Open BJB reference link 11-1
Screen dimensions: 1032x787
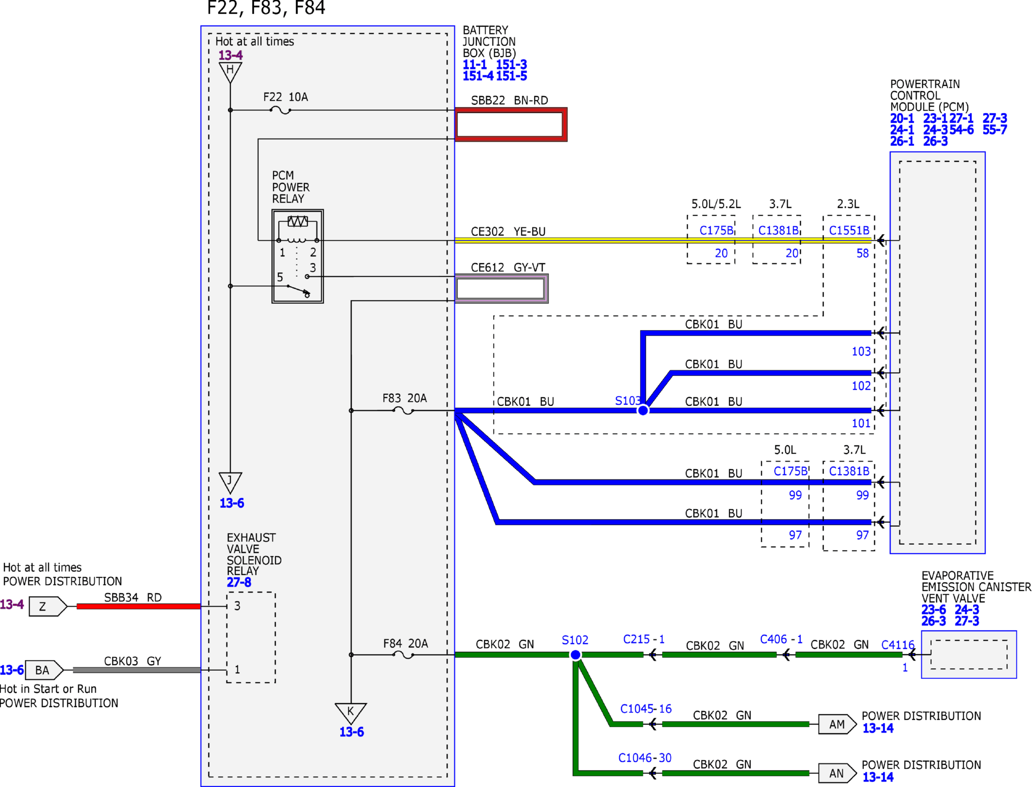click(x=475, y=64)
